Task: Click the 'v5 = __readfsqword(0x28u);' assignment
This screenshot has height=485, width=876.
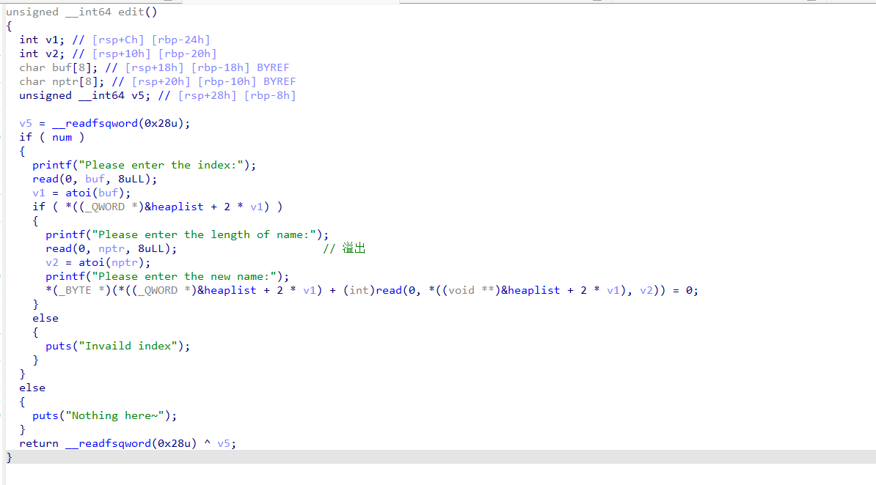Action: (x=104, y=123)
